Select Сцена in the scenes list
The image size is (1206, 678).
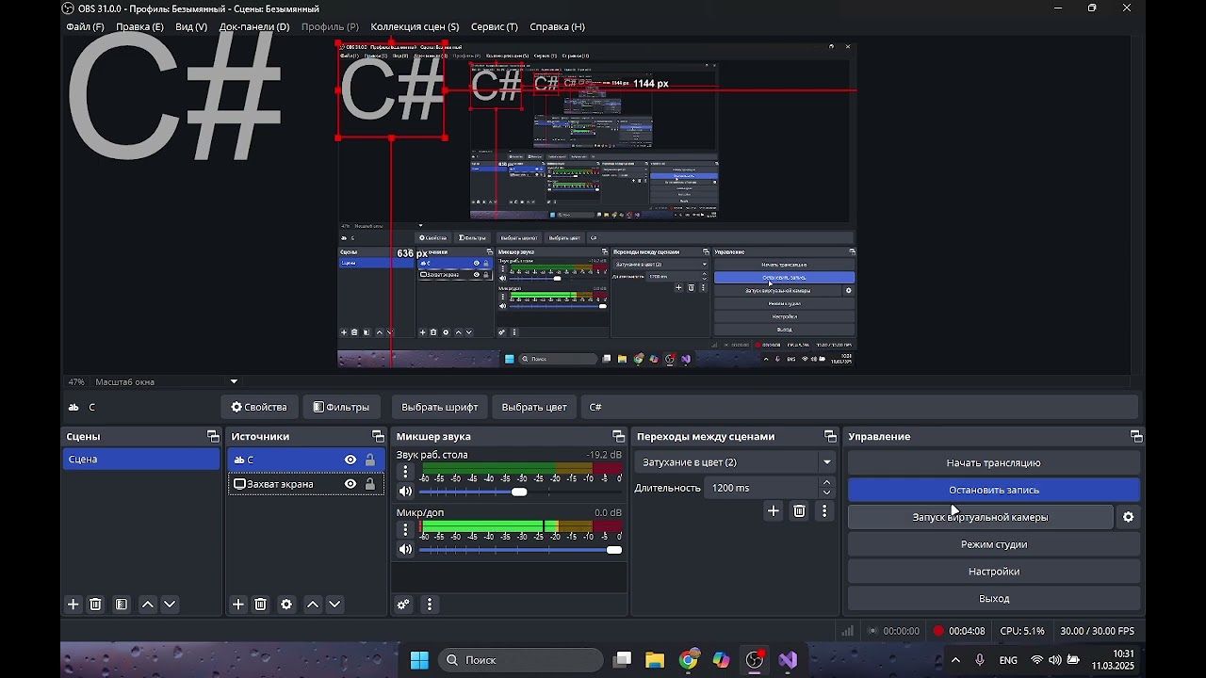141,460
